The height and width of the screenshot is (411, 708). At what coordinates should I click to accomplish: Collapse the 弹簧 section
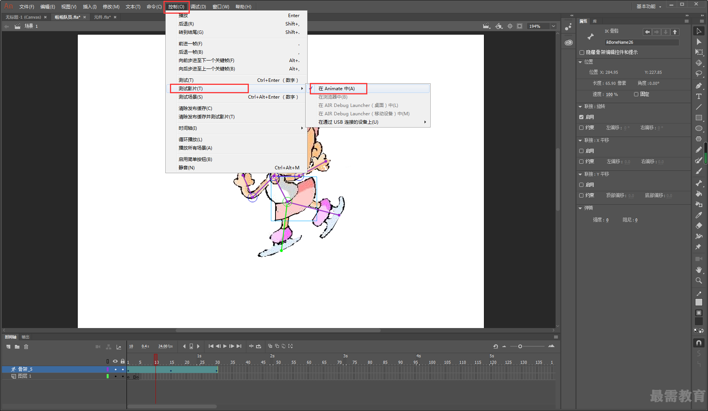[x=580, y=208]
